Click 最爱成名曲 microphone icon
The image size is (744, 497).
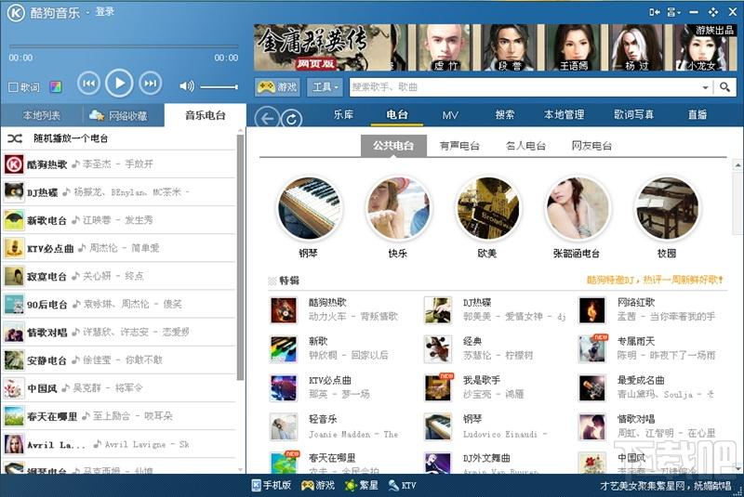(x=592, y=387)
